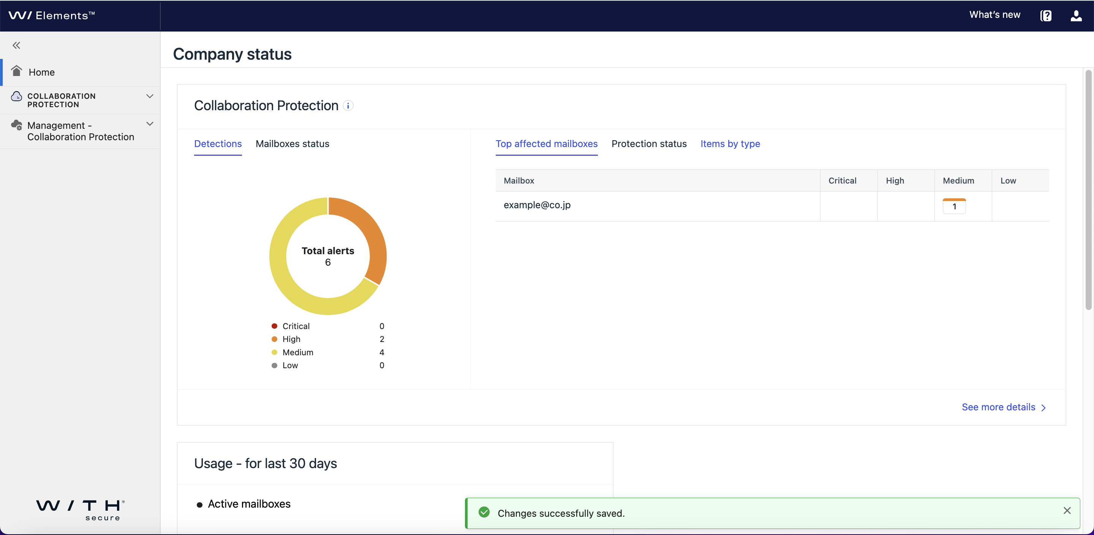
Task: Click the example@co.jp mailbox row
Action: (x=772, y=206)
